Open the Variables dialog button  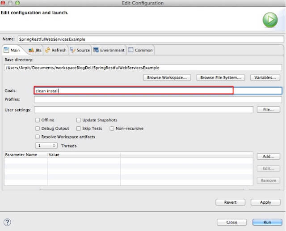coord(265,77)
